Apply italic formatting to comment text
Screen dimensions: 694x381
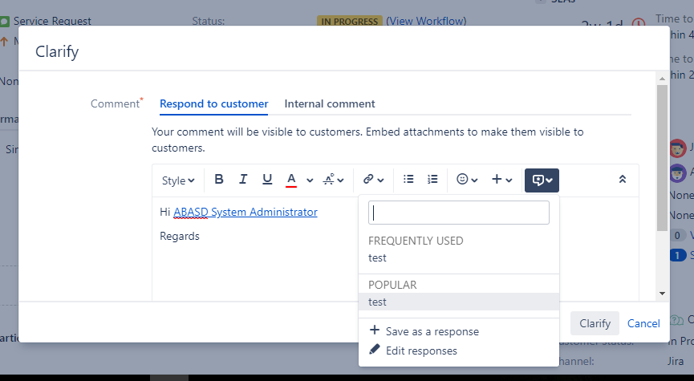[243, 179]
